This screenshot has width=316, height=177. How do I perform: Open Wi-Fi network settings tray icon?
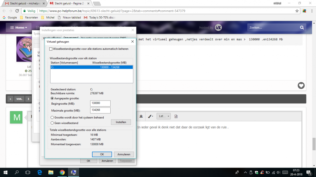point(273,172)
